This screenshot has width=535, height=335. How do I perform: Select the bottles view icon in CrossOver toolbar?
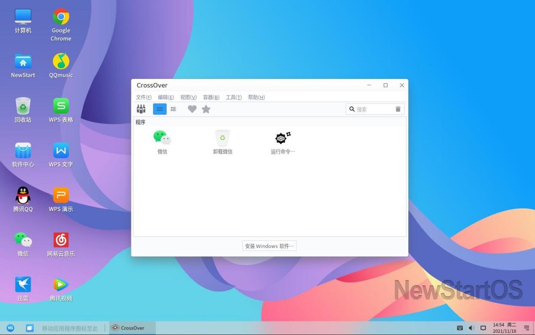click(141, 109)
